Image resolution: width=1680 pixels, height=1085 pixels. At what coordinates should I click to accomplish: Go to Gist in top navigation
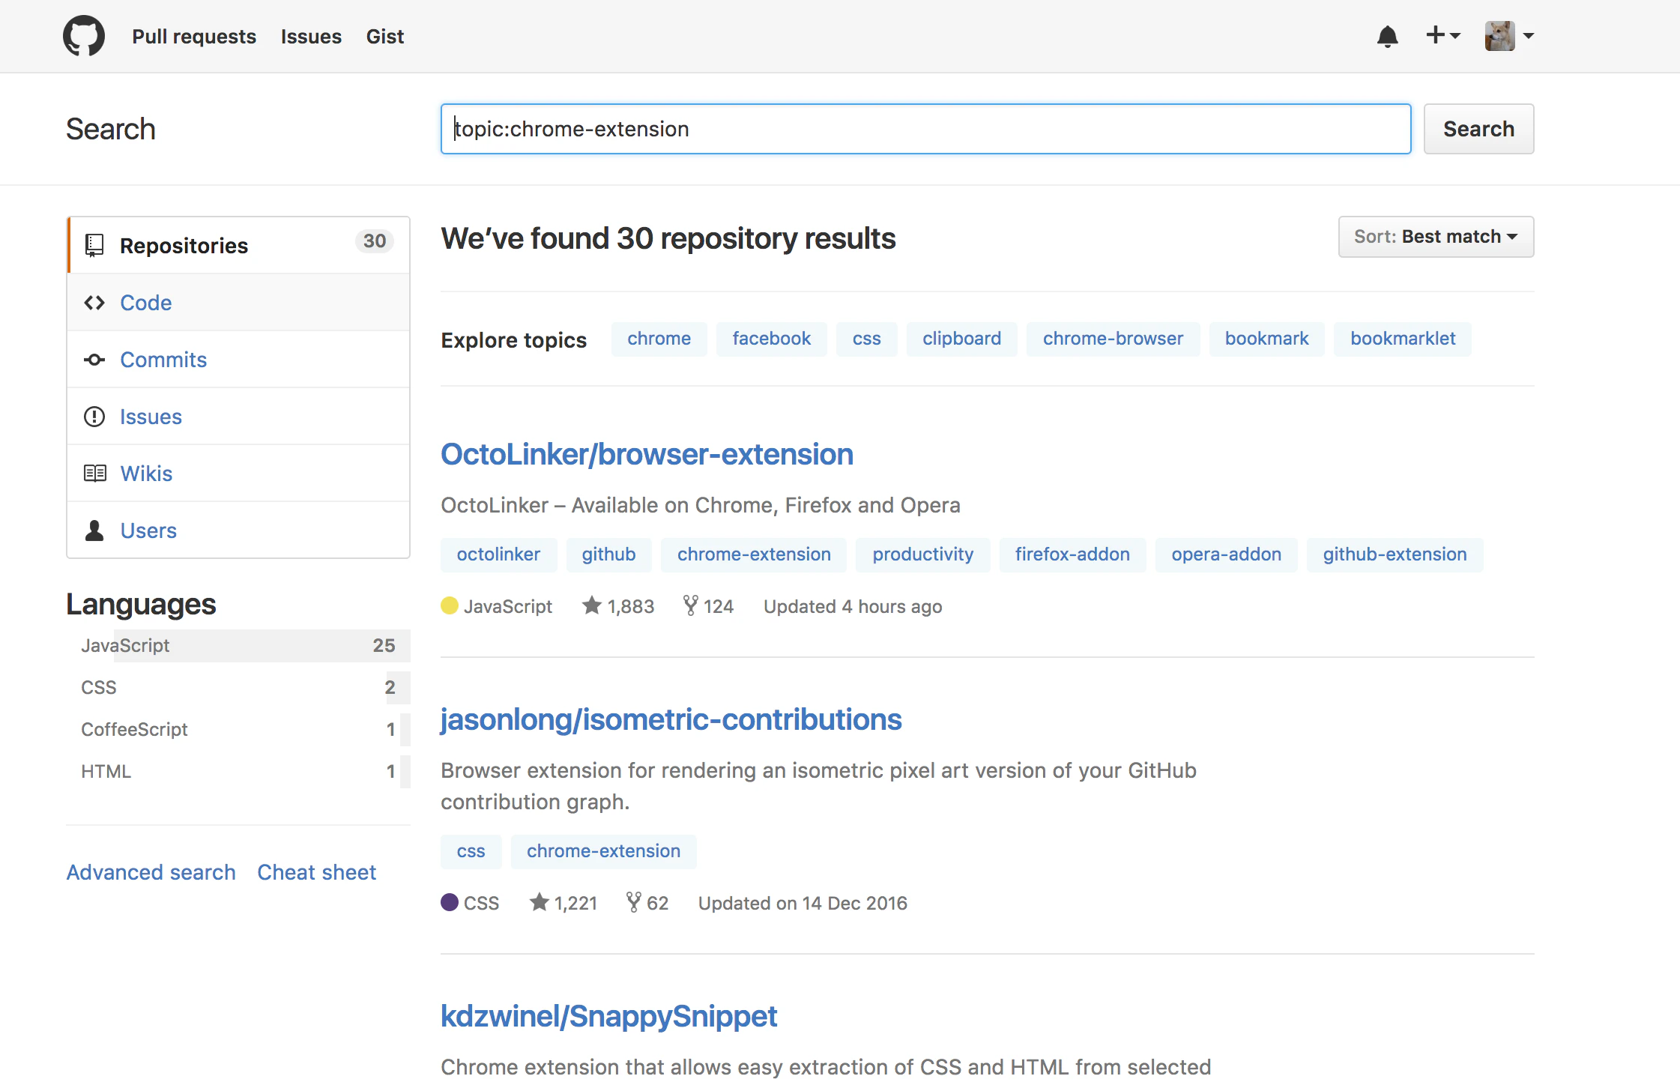click(x=385, y=36)
